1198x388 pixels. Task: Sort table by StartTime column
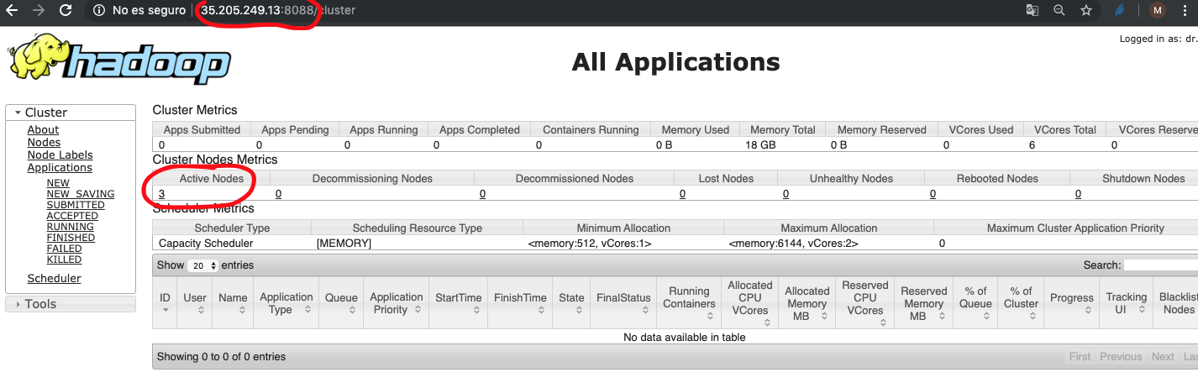459,303
